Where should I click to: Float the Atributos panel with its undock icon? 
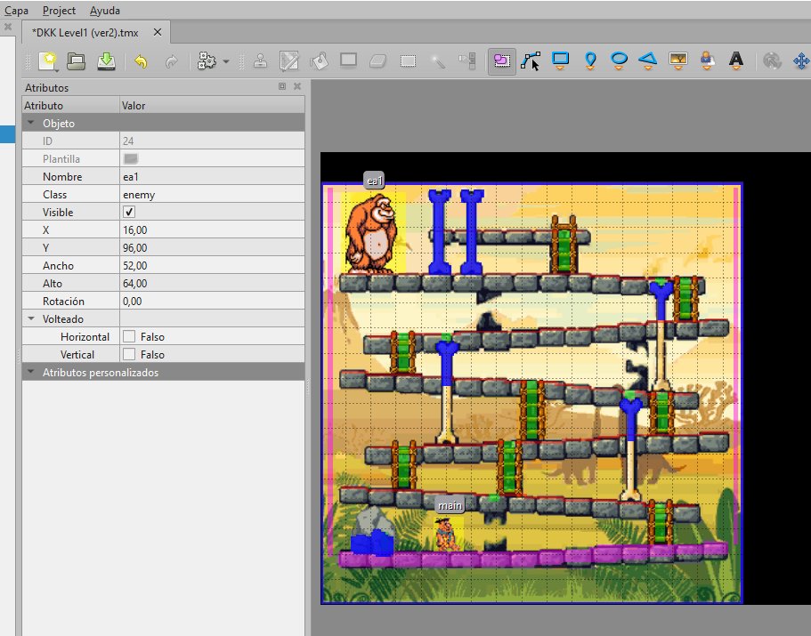coord(282,86)
